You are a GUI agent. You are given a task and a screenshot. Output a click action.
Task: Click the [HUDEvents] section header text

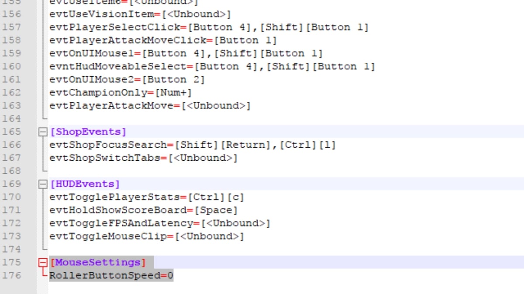[85, 184]
